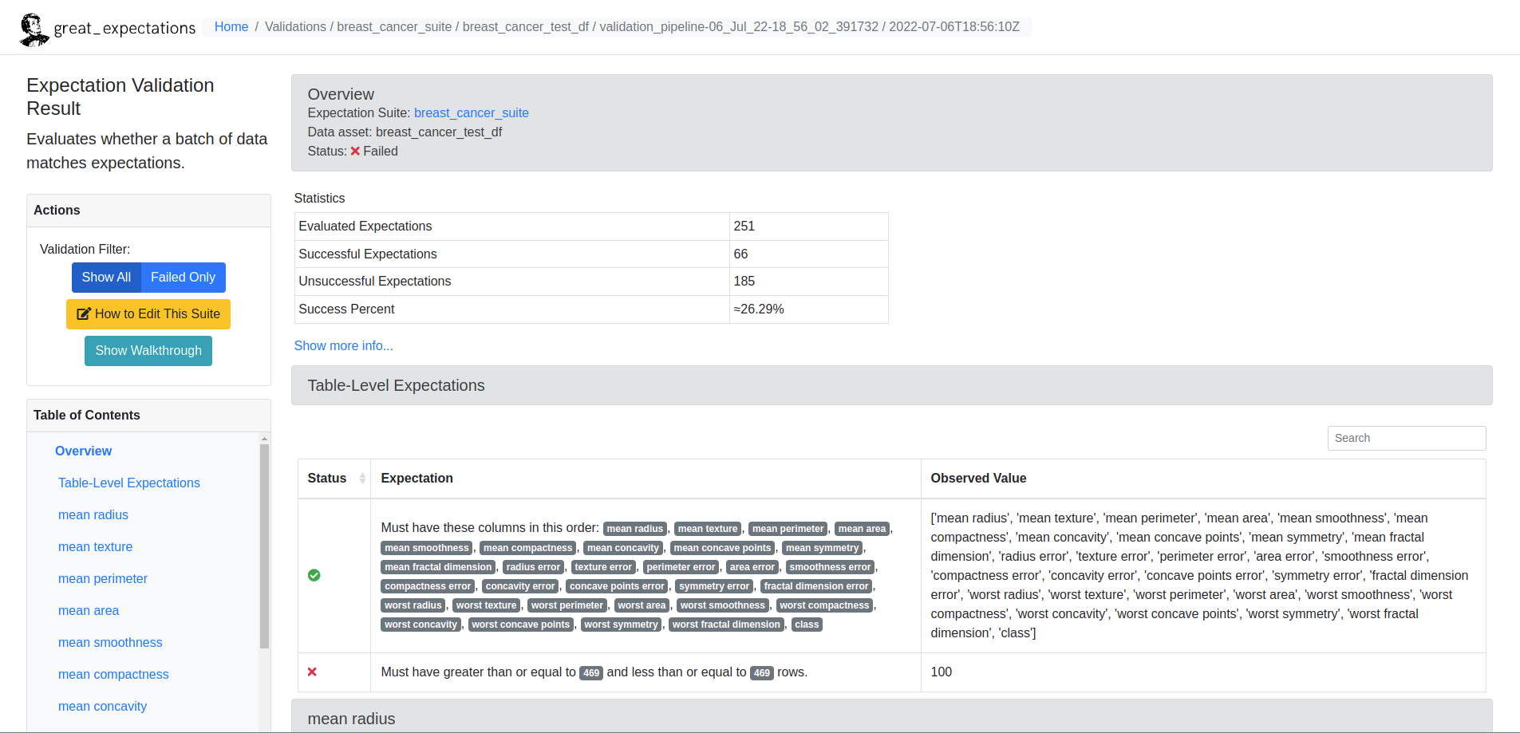The height and width of the screenshot is (733, 1520).
Task: Click the red X on the row count expectation
Action: click(x=312, y=672)
